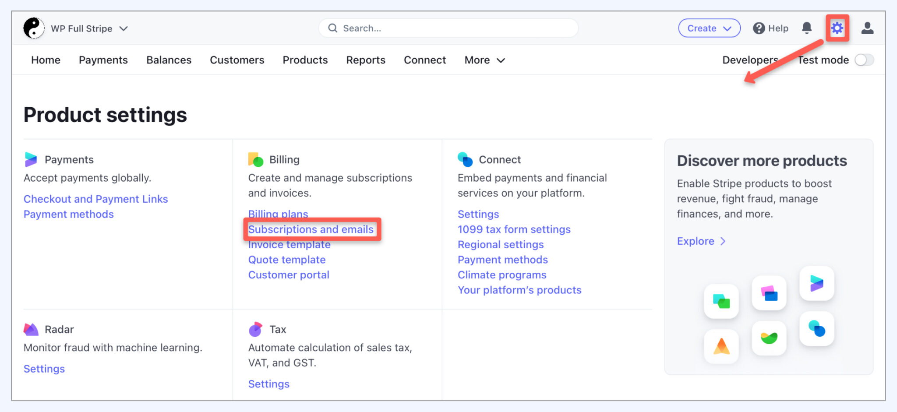Enable the Test mode toggle
This screenshot has width=897, height=412.
click(x=864, y=60)
